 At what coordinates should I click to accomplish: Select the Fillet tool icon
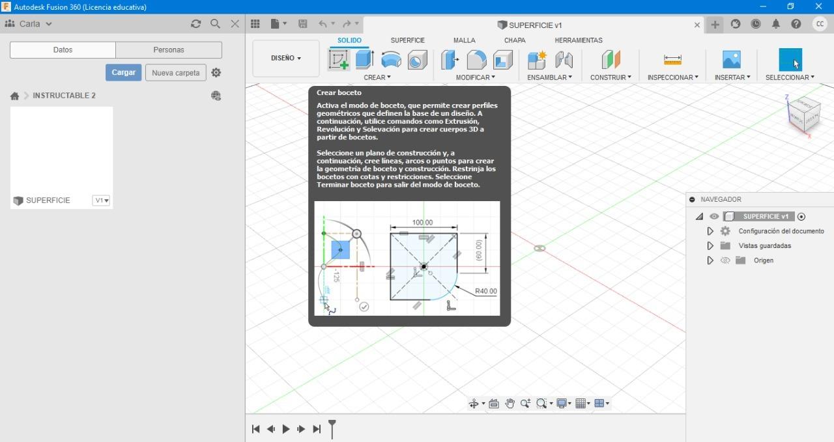[476, 60]
